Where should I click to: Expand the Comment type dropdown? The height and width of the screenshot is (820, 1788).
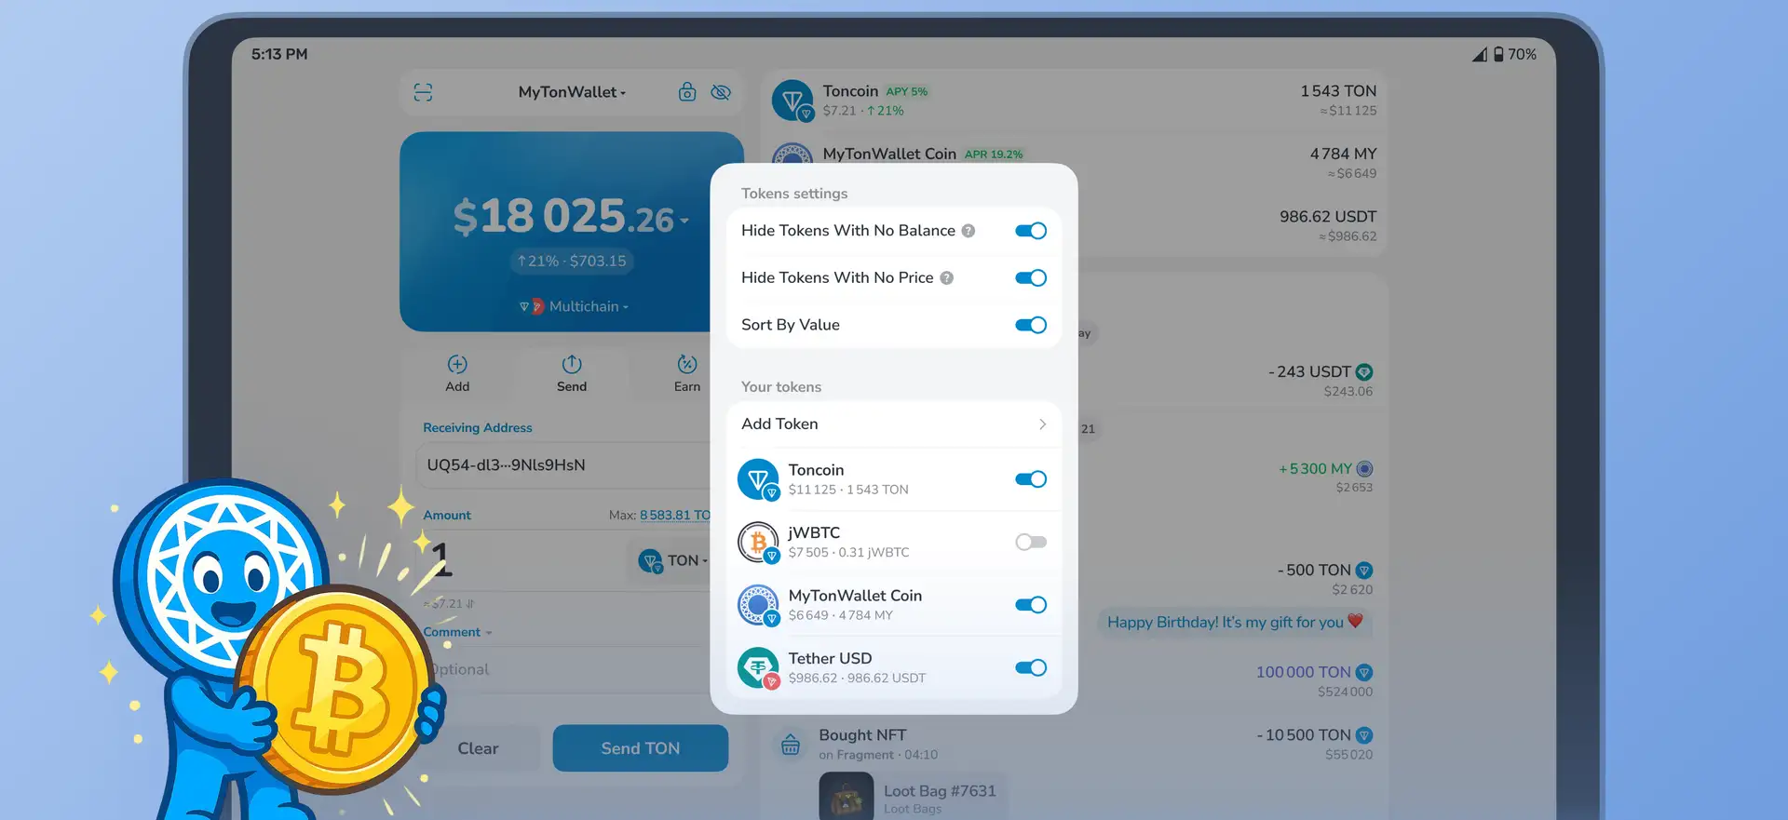pos(457,632)
